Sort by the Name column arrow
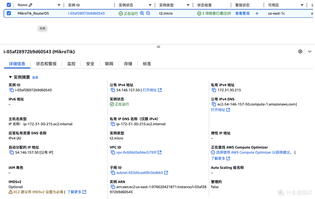 (x=59, y=5)
